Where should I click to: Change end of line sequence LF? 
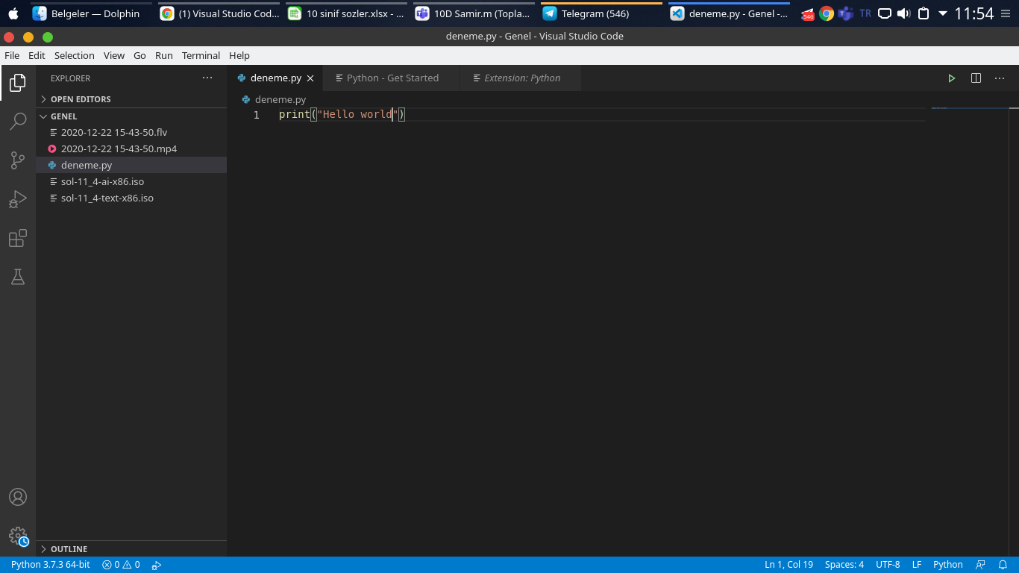[x=917, y=565]
